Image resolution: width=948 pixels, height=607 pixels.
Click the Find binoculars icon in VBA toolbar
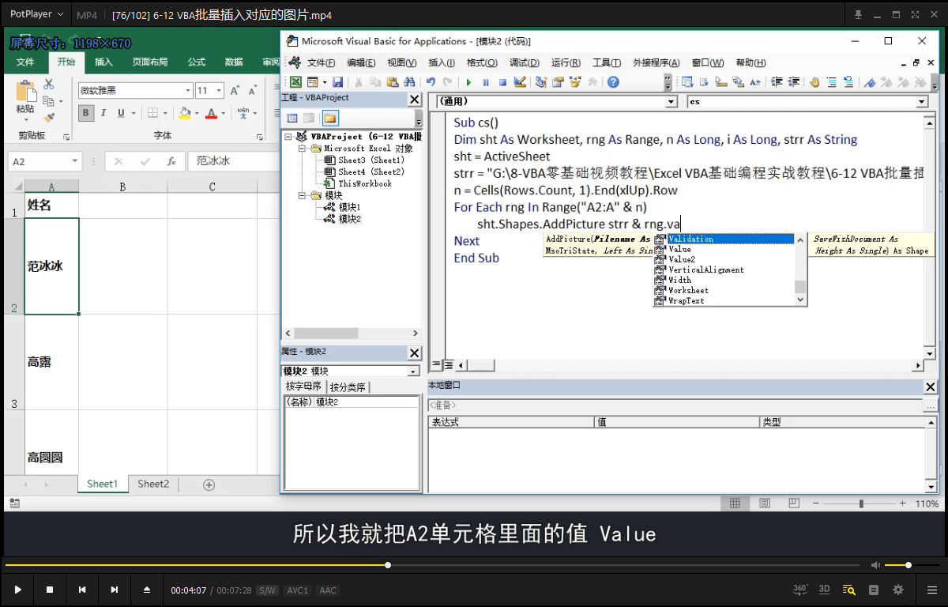click(x=409, y=81)
